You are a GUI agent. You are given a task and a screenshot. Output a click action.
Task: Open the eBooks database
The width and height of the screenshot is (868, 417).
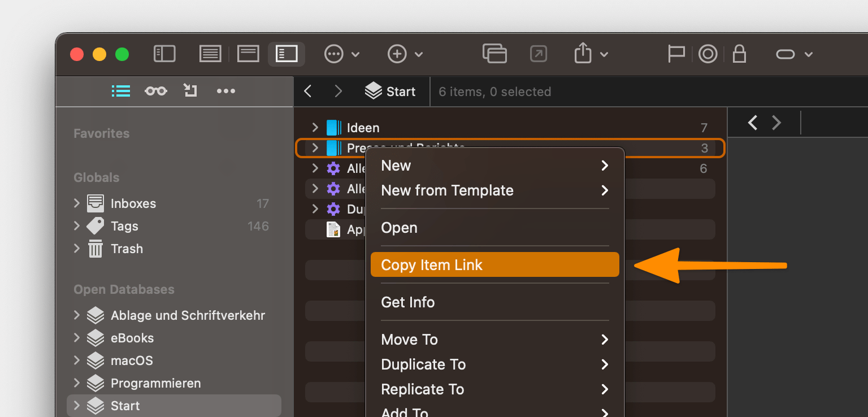(x=132, y=338)
